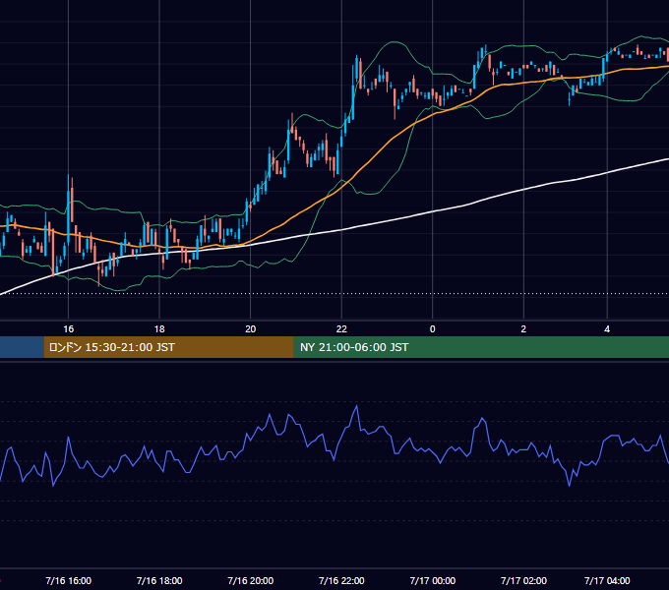Click the 2 hour label on upper axis
This screenshot has width=669, height=590.
click(x=523, y=329)
